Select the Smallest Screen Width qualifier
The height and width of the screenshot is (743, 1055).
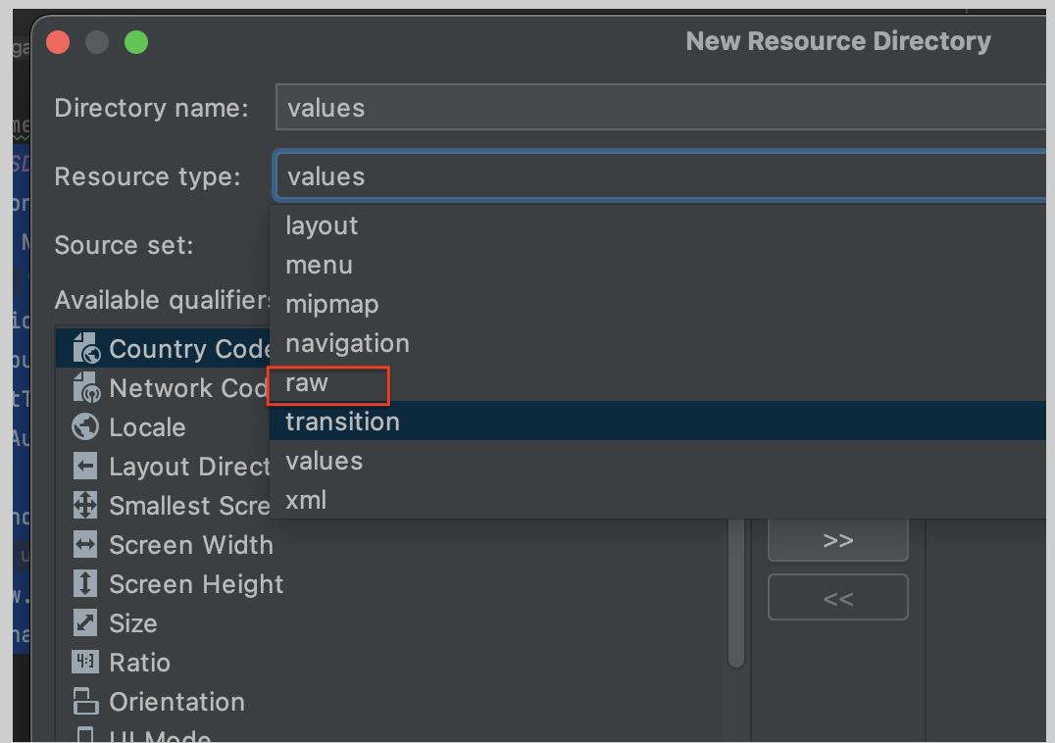tap(163, 505)
